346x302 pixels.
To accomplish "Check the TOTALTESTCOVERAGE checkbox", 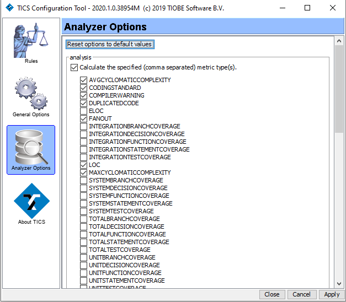I will click(84, 250).
